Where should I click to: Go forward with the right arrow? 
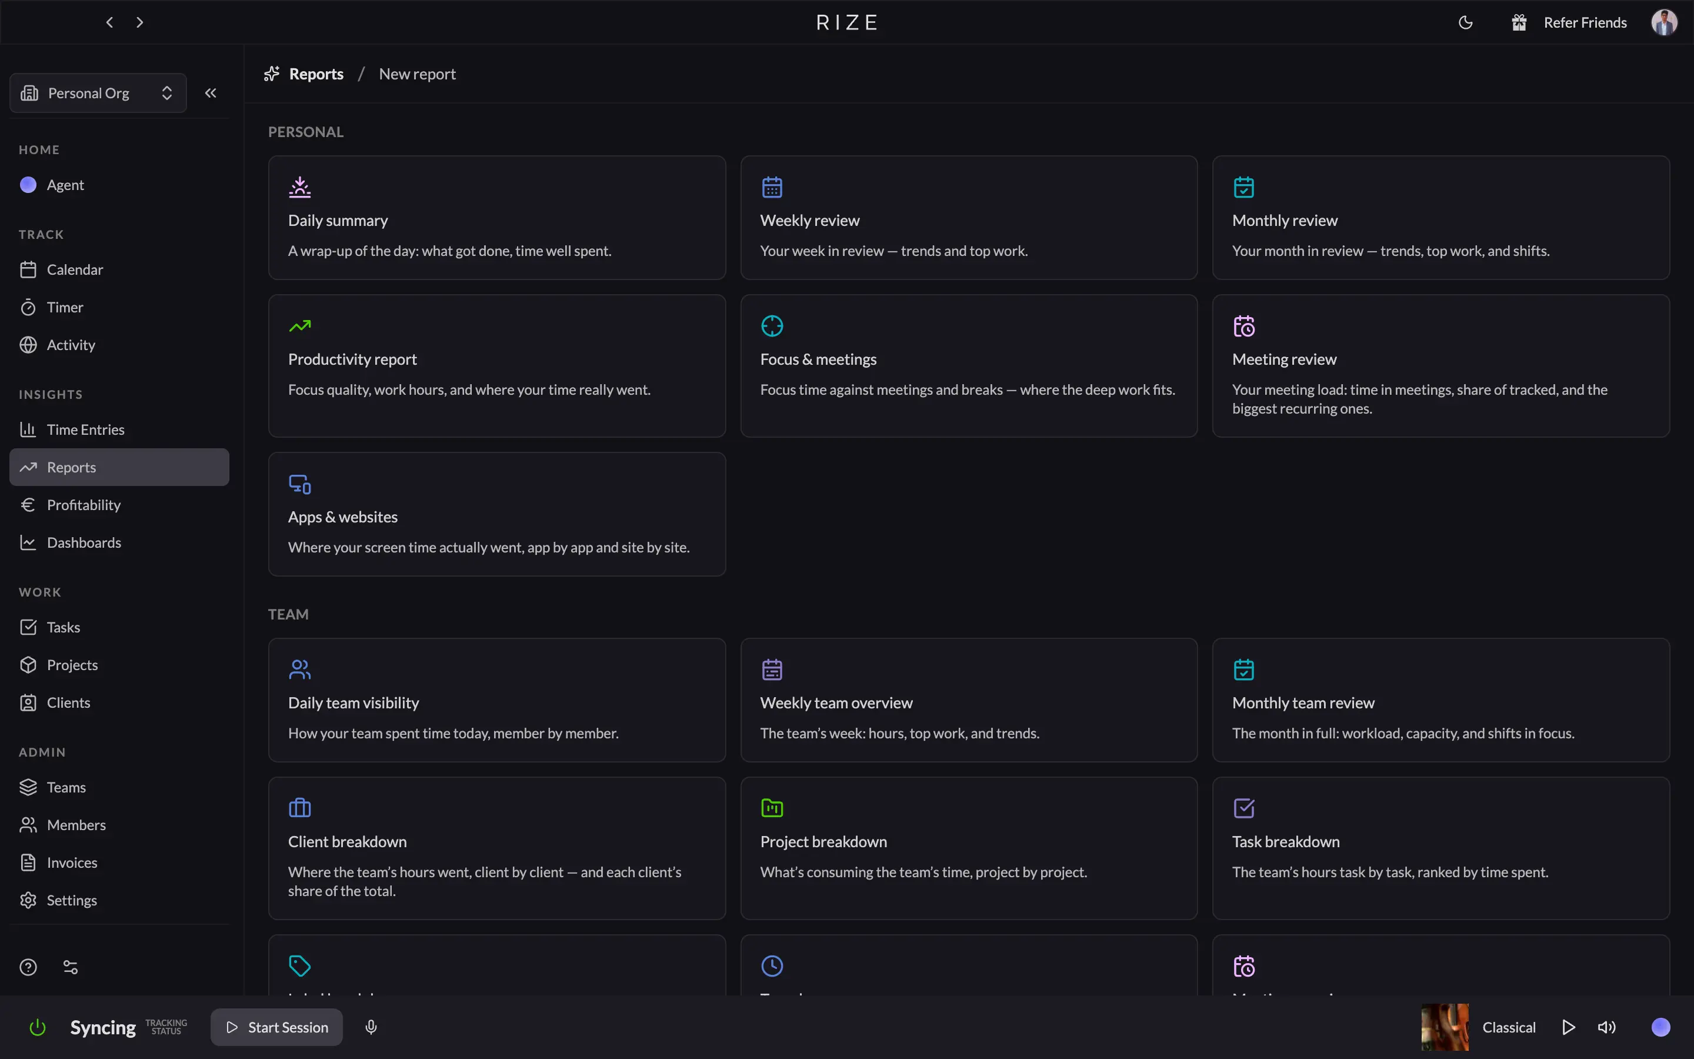coord(140,22)
